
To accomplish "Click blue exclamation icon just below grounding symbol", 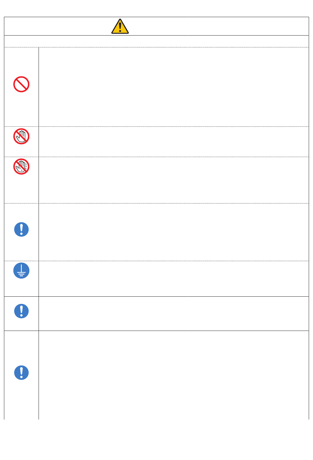I will pos(21,311).
